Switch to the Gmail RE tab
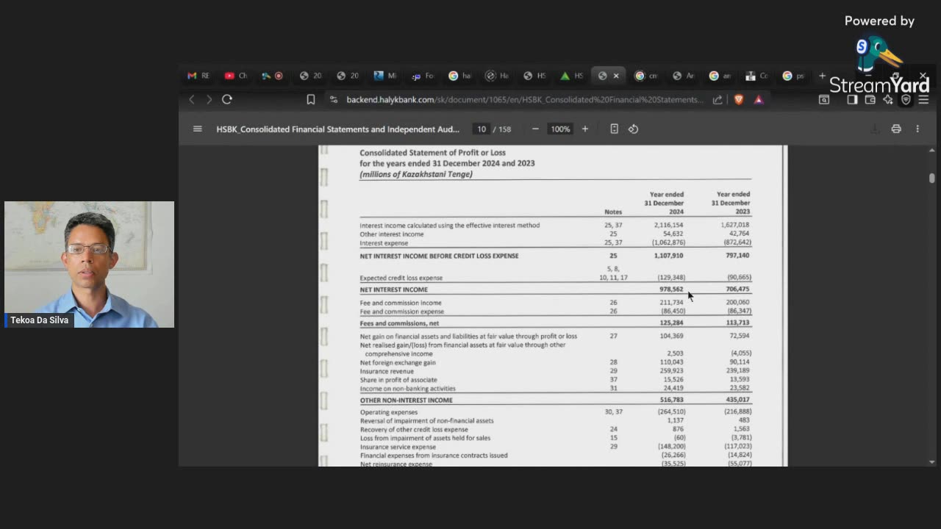Viewport: 941px width, 529px height. 198,76
